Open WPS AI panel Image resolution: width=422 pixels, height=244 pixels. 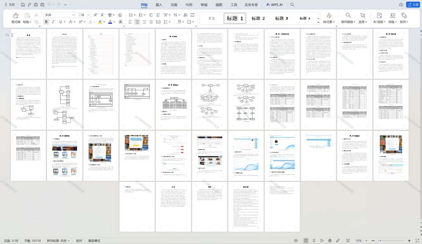click(x=274, y=5)
